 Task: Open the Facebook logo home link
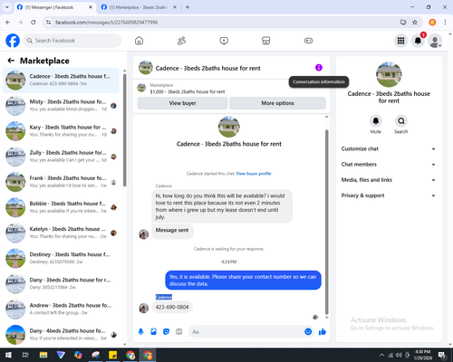[13, 41]
